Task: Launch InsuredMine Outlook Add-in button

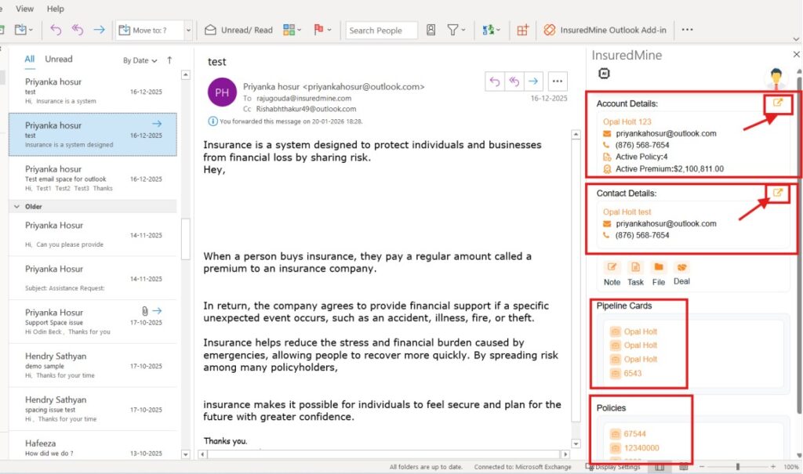Action: (605, 30)
